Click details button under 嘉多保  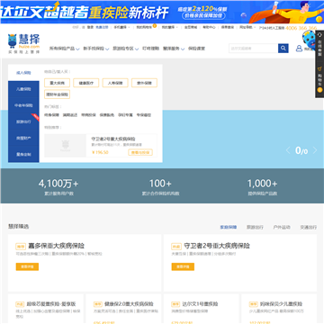tap(27, 266)
